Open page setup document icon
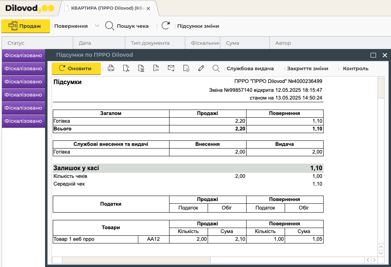The height and width of the screenshot is (267, 391). (186, 68)
